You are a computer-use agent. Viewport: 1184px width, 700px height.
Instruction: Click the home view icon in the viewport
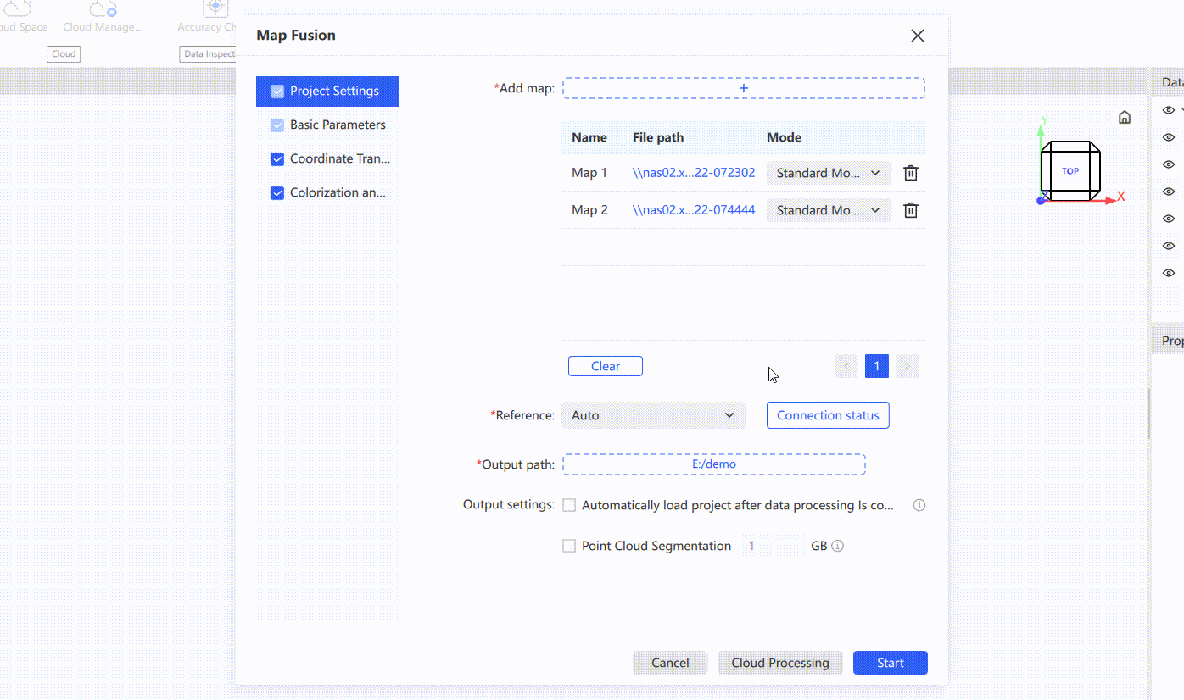[x=1125, y=117]
